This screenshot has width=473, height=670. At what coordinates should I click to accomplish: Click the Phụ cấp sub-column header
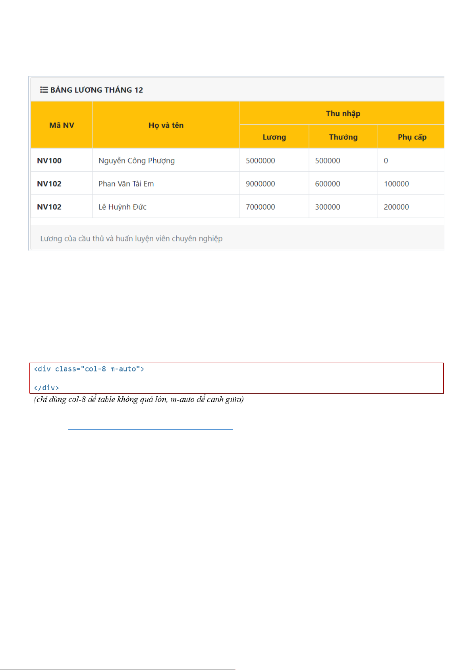pos(412,137)
